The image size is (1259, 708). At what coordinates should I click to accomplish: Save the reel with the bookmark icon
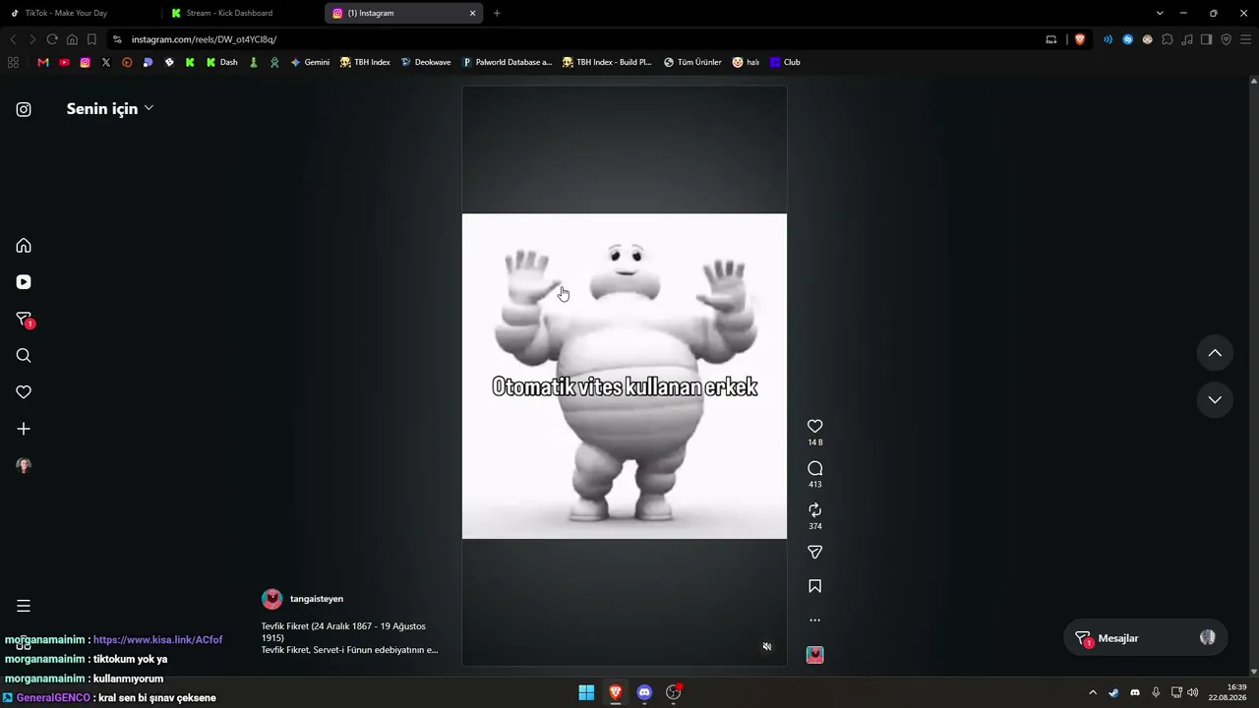(x=814, y=586)
